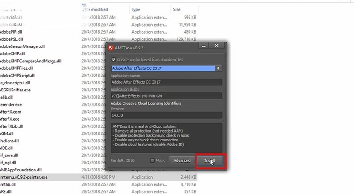Select file AdobeXMPFiles.dll

(x=16, y=68)
